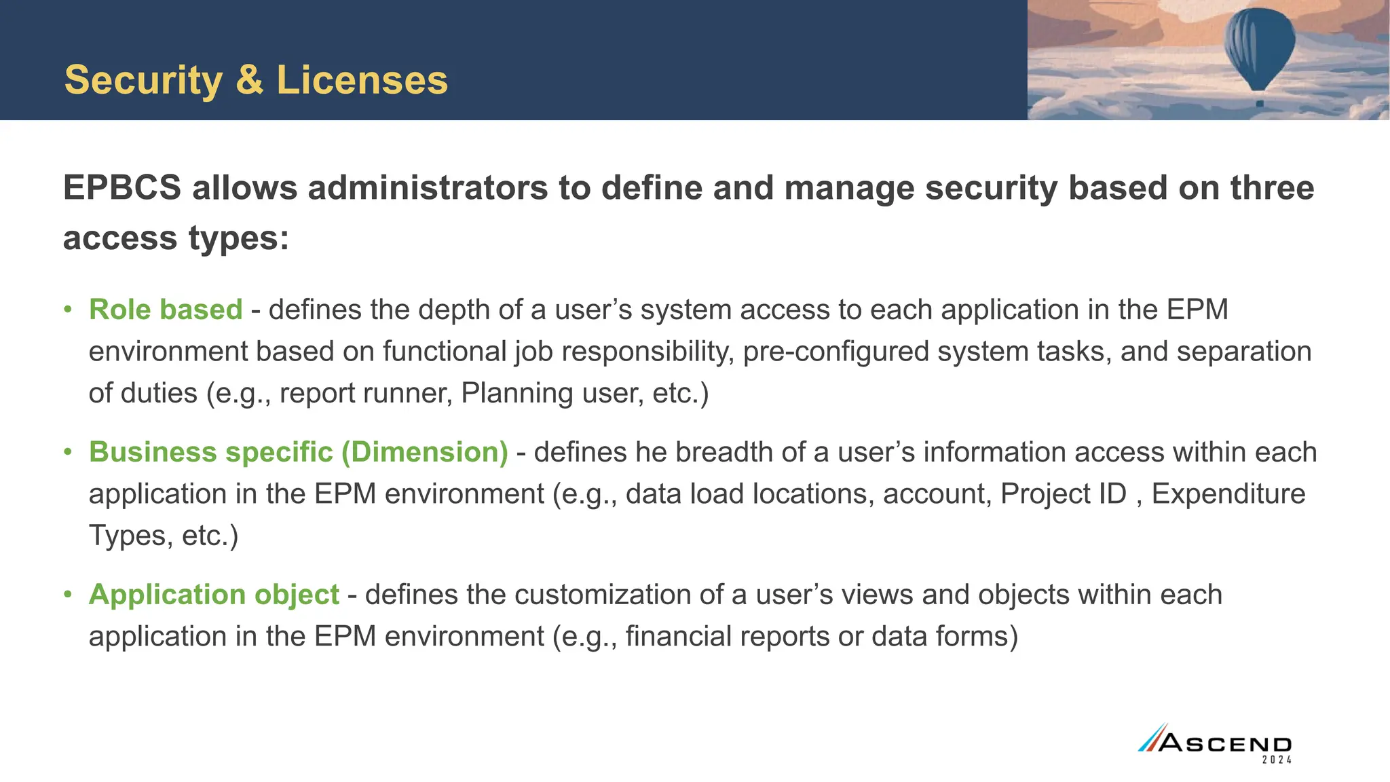
Task: Click the line mentioning 'data load locations, account, Project ID'
Action: pos(697,494)
